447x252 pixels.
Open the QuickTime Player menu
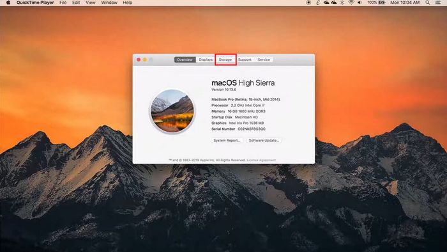[x=35, y=3]
